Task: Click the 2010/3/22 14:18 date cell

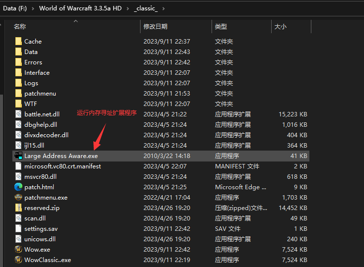Action: coord(167,156)
